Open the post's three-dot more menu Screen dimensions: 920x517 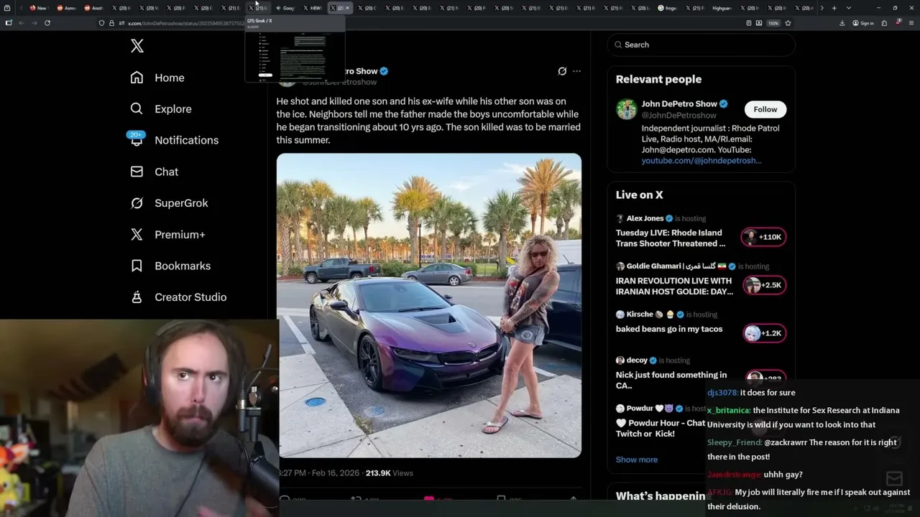(576, 71)
